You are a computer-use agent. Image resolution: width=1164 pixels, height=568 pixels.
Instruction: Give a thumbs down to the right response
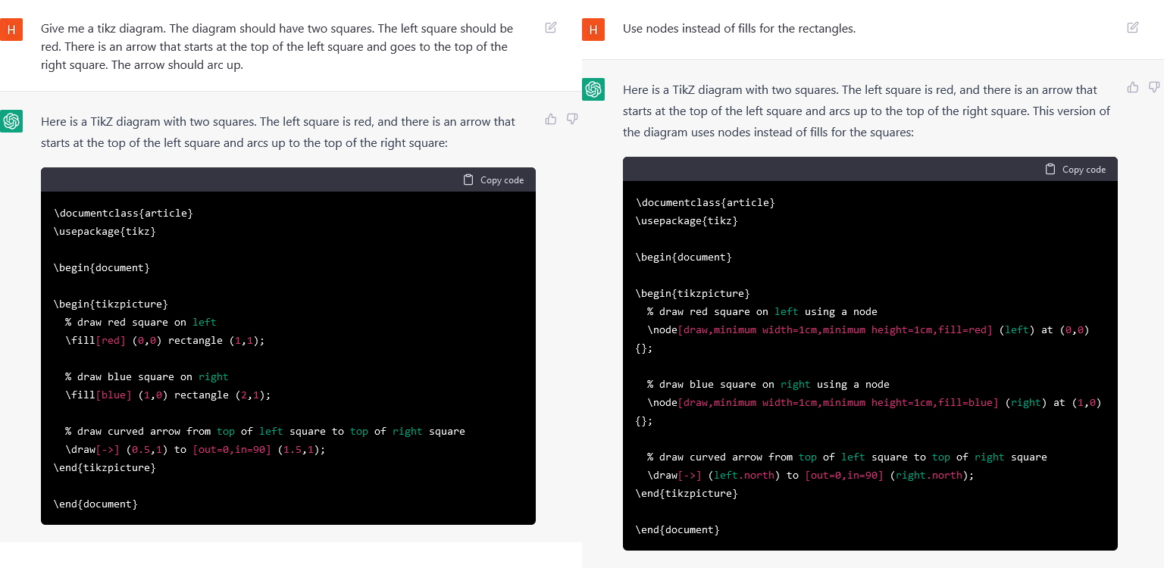coord(1154,87)
